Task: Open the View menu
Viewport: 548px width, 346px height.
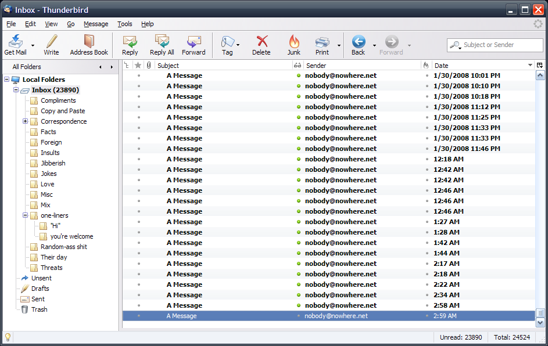Action: point(51,24)
